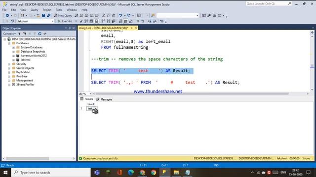Viewport: 316px width, 177px height.
Task: Click Object Explorer Disconnect icon
Action: coord(25,34)
